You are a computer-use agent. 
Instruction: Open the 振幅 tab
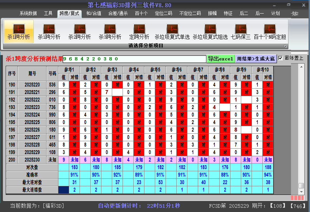pos(213,14)
